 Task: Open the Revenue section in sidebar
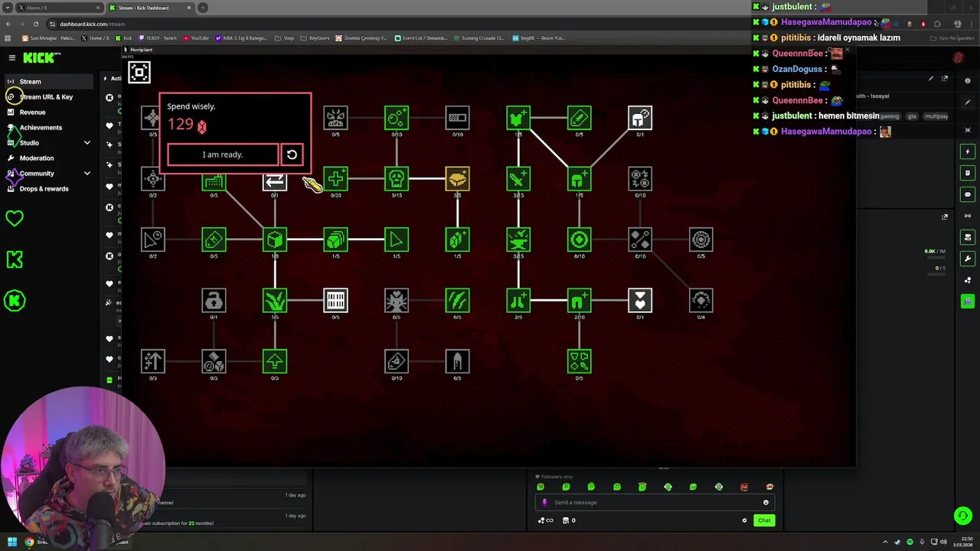(32, 112)
